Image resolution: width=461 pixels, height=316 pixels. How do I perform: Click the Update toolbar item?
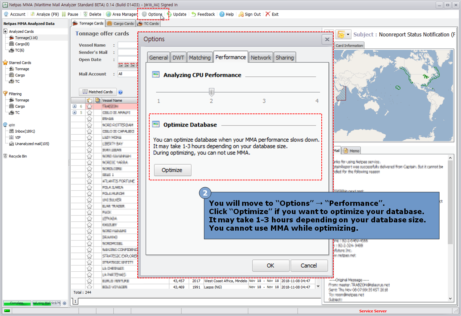[x=177, y=14]
